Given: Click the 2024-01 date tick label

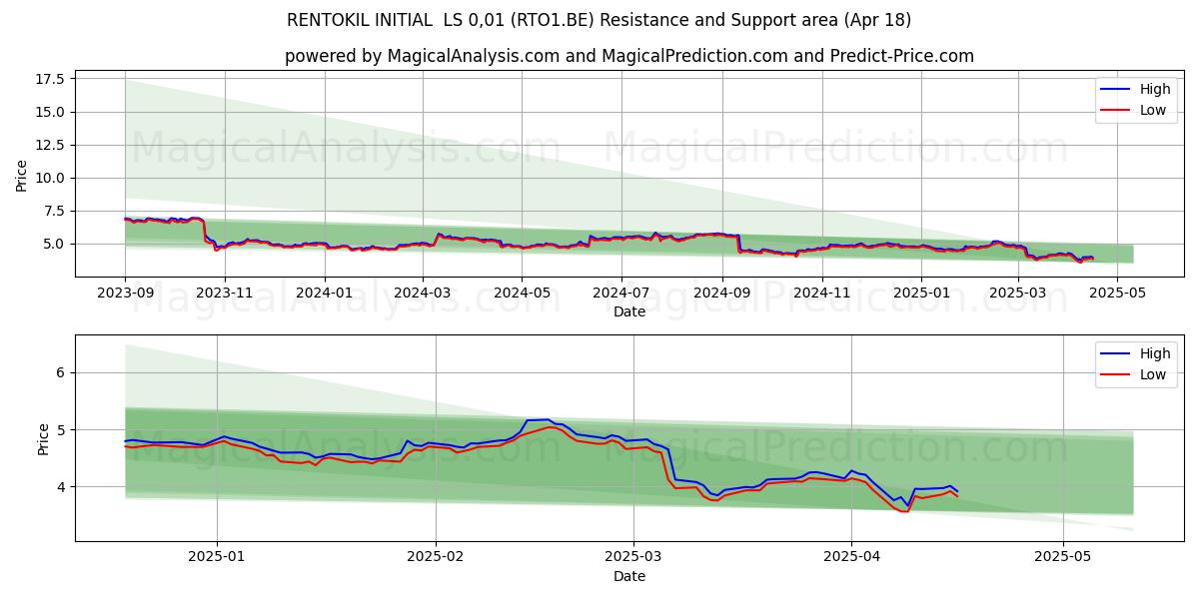Looking at the screenshot, I should 324,293.
